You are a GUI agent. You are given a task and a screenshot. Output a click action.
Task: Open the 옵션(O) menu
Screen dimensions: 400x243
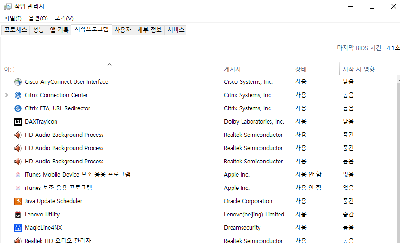point(38,18)
